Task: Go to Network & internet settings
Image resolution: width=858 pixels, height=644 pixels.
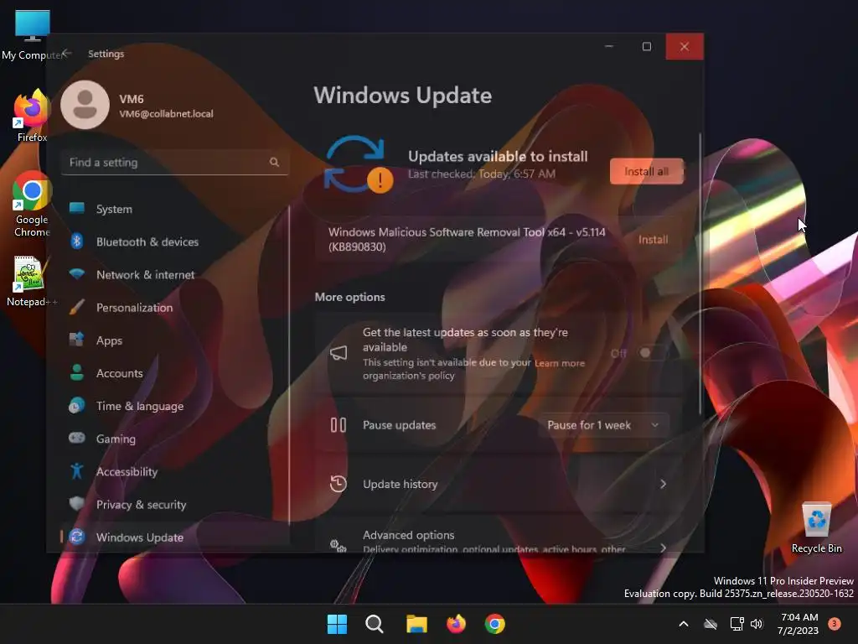Action: [175, 274]
